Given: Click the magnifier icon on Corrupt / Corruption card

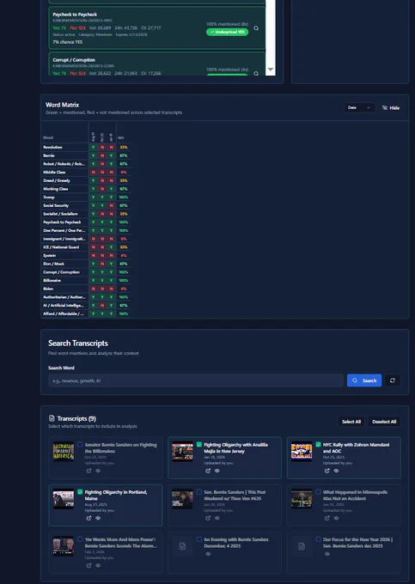Looking at the screenshot, I should pos(256,73).
